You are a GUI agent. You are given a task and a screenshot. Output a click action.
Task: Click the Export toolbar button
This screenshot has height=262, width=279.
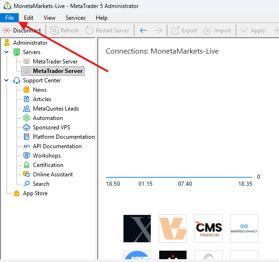pos(184,31)
